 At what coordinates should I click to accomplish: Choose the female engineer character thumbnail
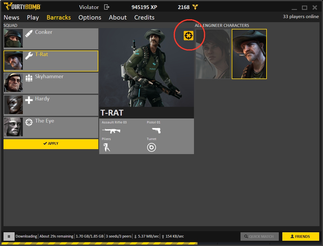click(213, 54)
